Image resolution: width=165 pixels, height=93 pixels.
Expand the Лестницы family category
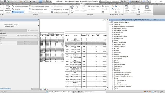pos(112,52)
